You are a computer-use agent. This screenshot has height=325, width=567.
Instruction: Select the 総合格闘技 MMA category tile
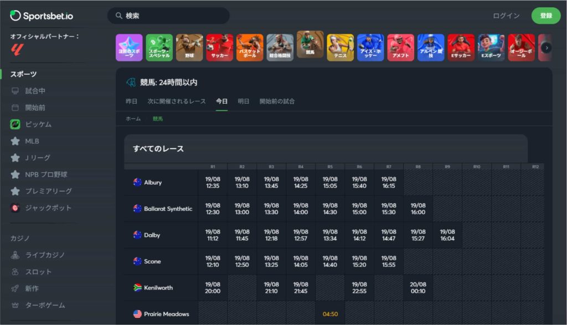280,48
